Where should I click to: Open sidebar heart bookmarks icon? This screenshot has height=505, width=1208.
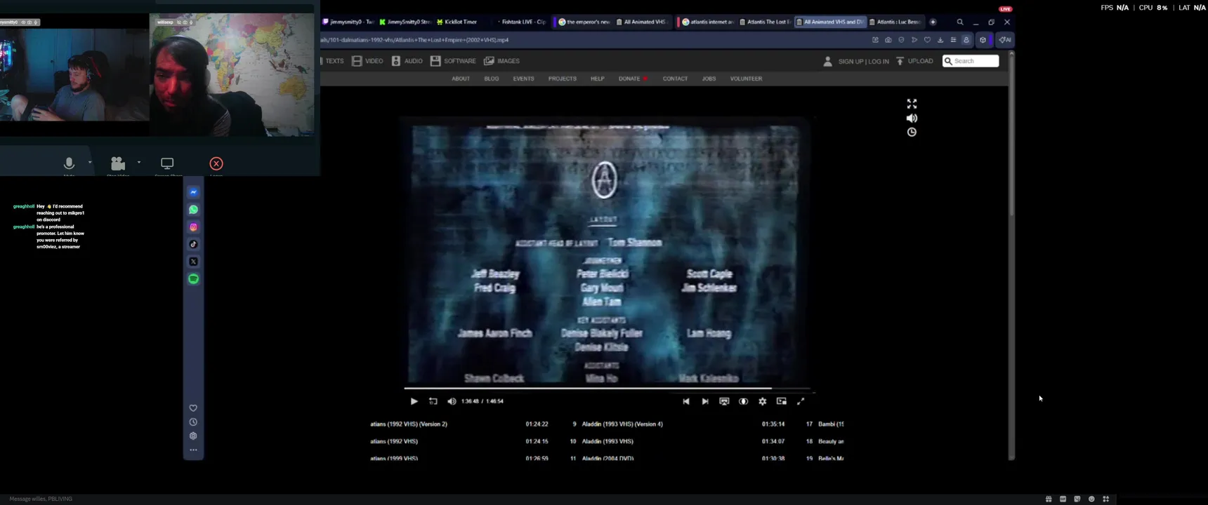(x=193, y=408)
